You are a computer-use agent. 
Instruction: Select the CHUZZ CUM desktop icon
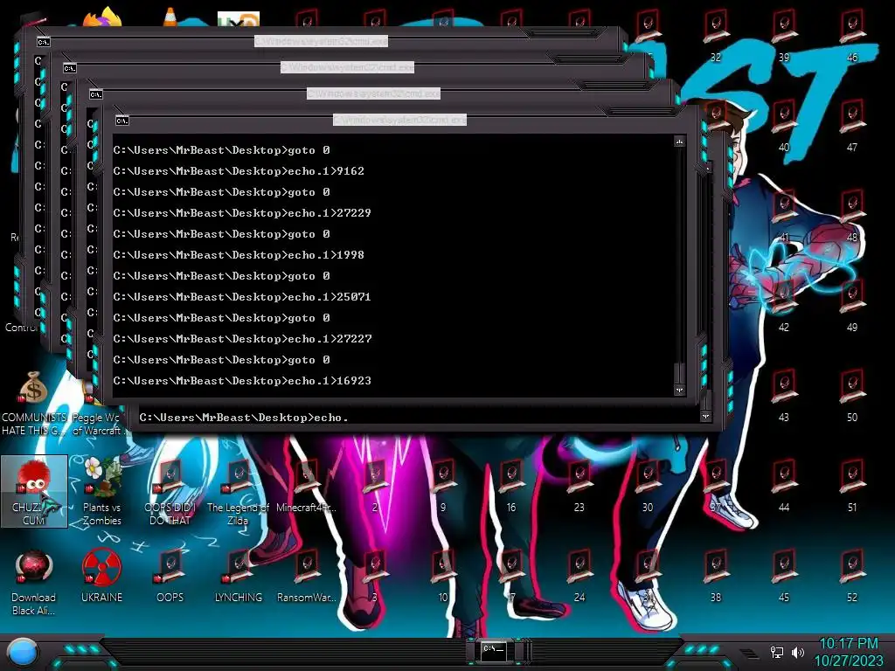click(34, 491)
